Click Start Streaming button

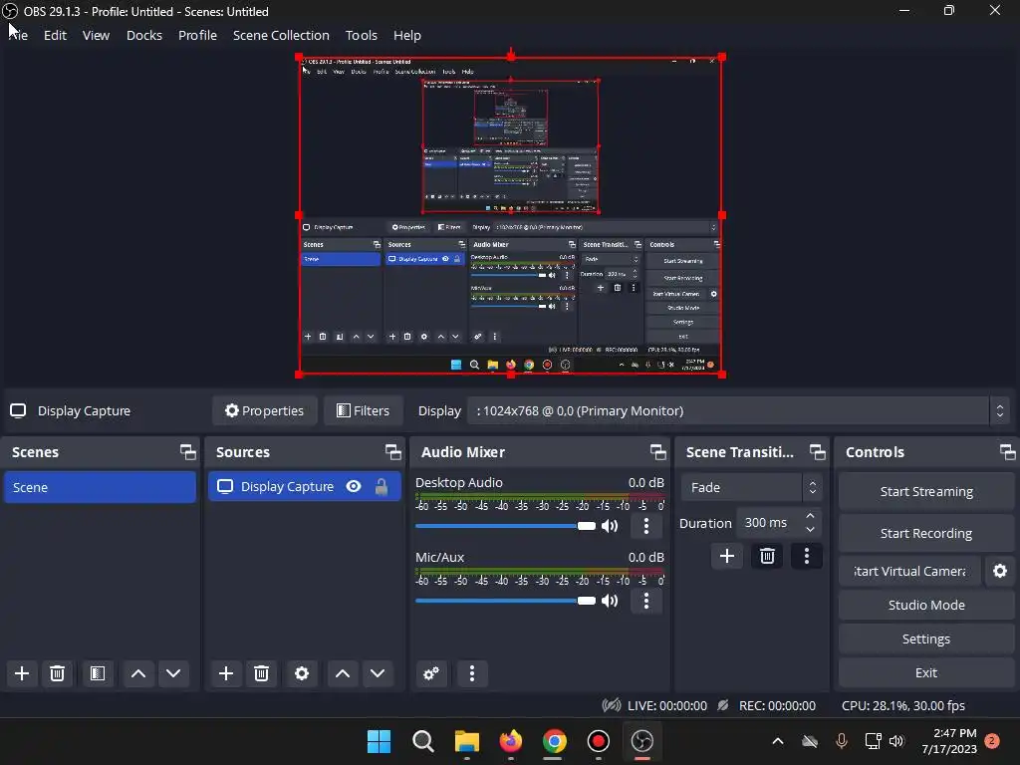click(926, 492)
